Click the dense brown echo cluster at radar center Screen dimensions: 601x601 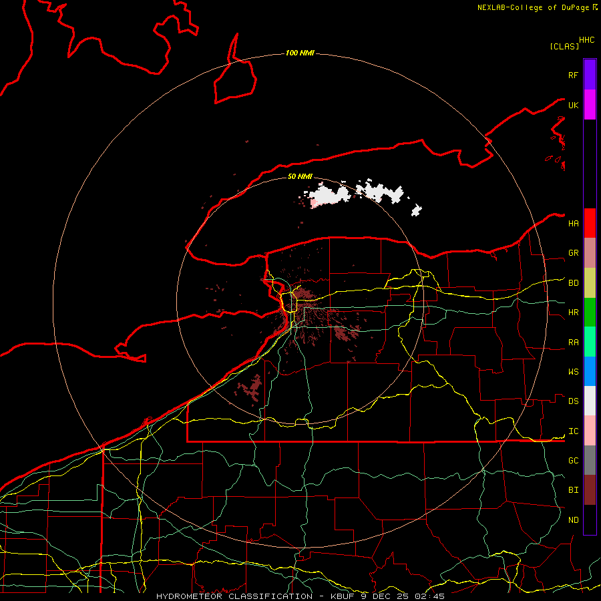(x=301, y=296)
